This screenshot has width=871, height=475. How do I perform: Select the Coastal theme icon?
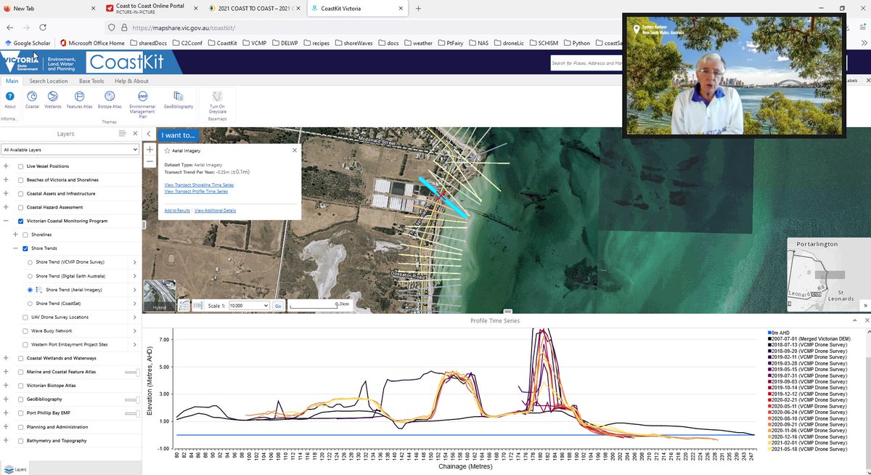pyautogui.click(x=33, y=97)
